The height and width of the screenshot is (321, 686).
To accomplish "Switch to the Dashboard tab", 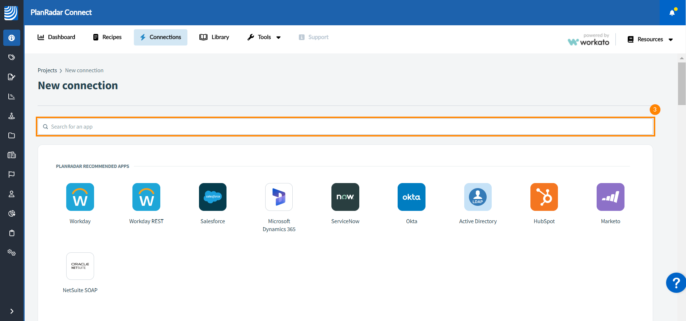I will click(56, 37).
